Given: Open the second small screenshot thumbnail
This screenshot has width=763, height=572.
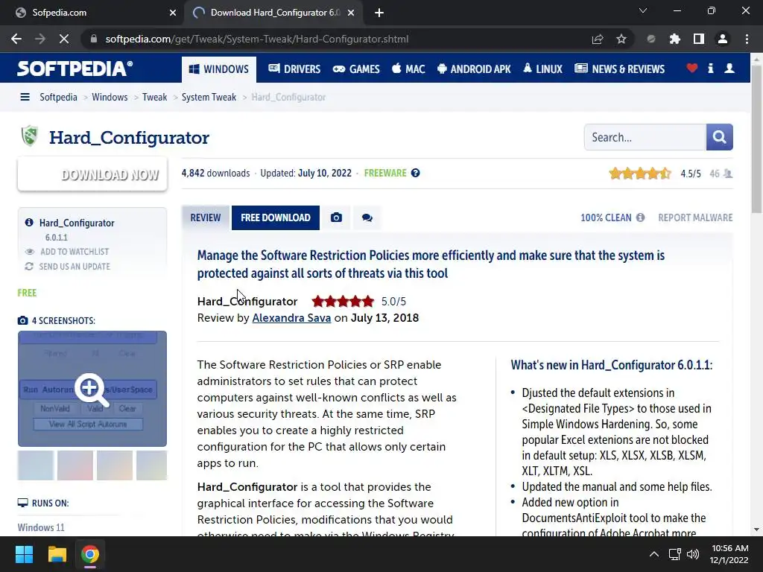Looking at the screenshot, I should [75, 465].
